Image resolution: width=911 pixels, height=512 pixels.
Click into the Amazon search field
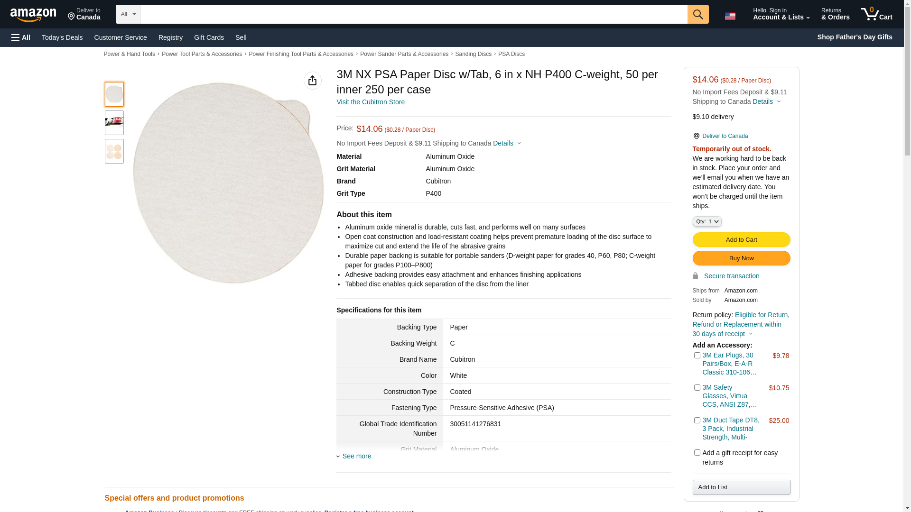tap(413, 14)
